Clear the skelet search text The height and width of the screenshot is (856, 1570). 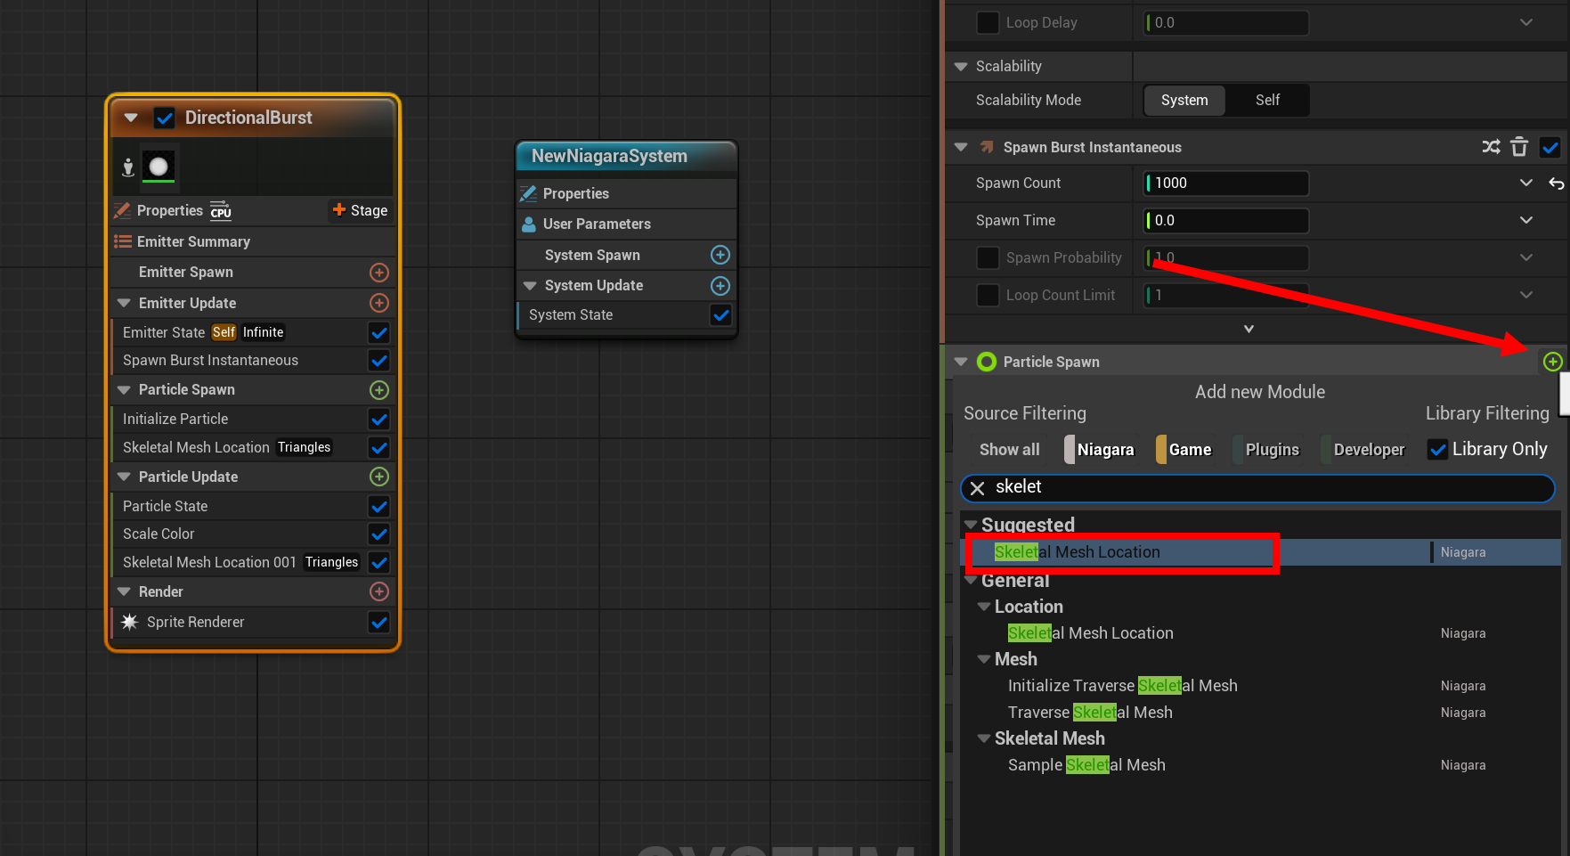point(977,488)
